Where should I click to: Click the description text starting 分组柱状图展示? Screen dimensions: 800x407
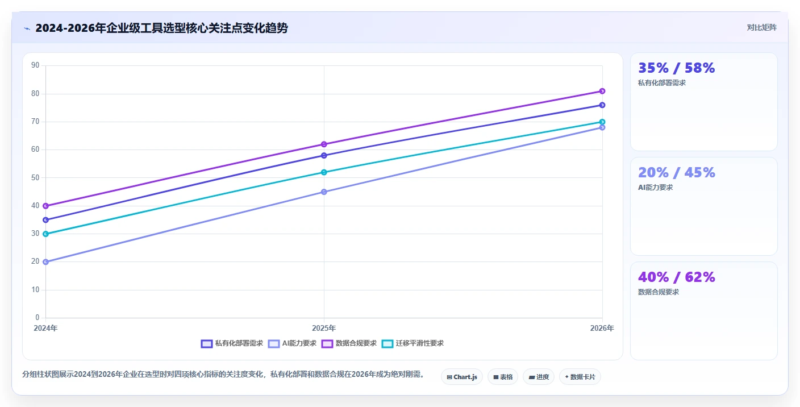click(223, 374)
